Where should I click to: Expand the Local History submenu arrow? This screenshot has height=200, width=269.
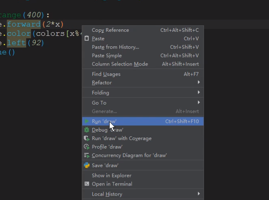click(x=199, y=194)
